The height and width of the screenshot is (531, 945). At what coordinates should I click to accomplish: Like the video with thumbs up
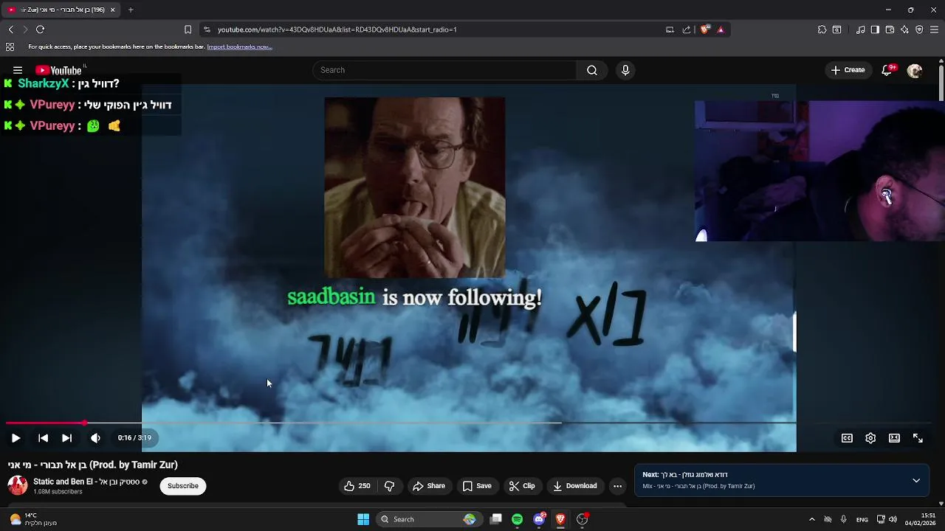tap(357, 486)
